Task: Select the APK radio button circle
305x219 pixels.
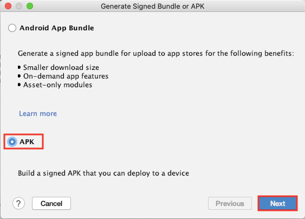Action: [x=12, y=141]
